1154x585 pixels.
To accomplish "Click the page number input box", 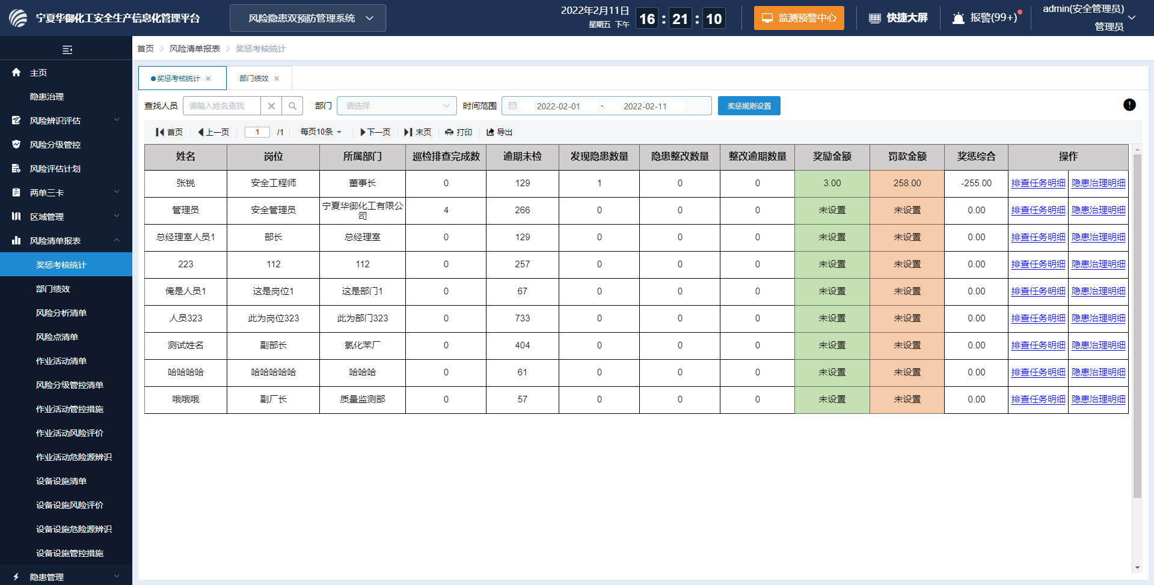I will point(257,132).
